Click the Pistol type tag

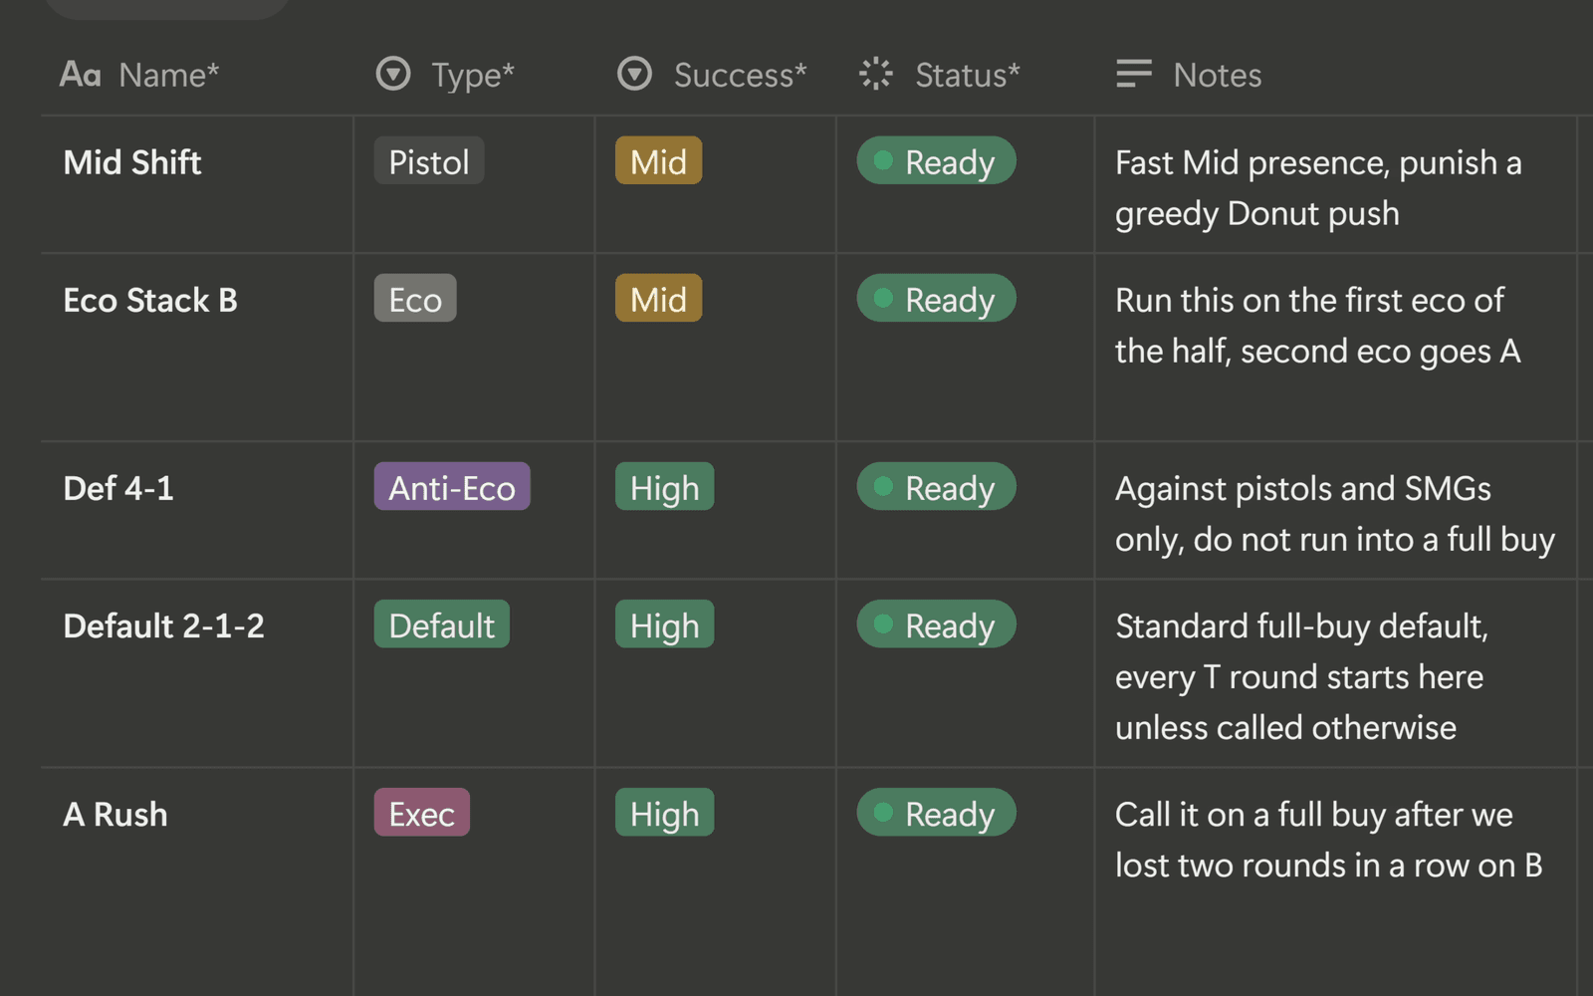[x=429, y=161]
